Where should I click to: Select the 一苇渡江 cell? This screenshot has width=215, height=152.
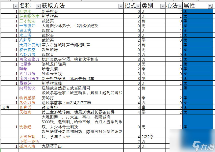coord(30,26)
